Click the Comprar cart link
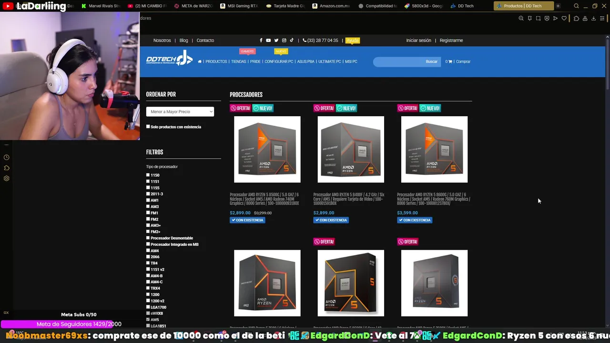 point(463,61)
